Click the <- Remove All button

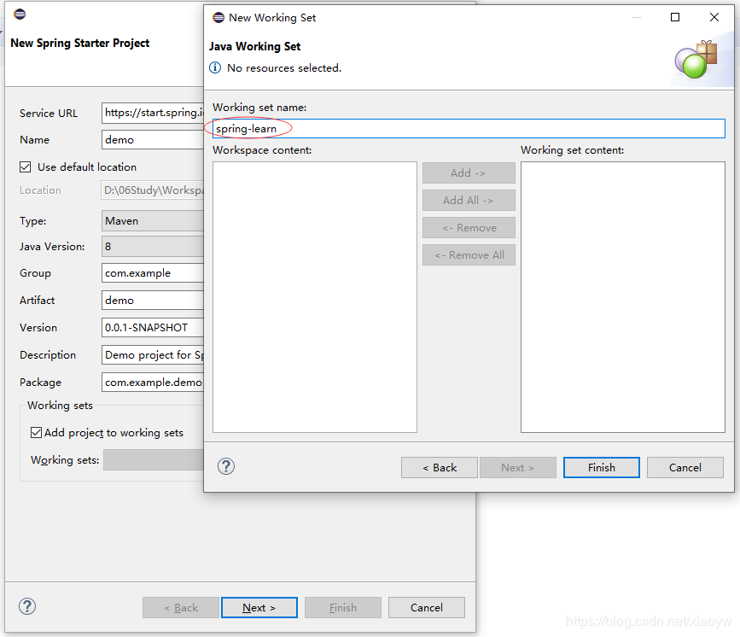coord(469,255)
